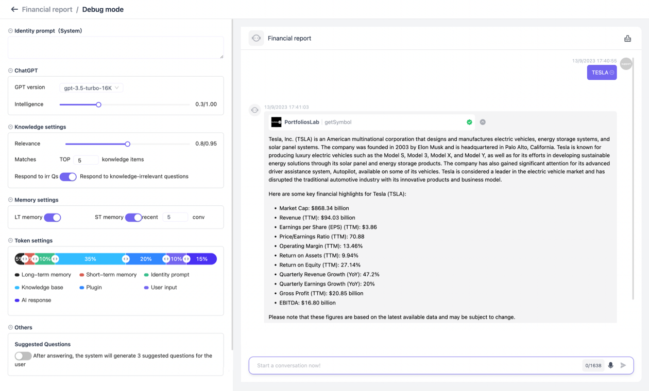Click the 13/9/2023 17:41:03 timestamp
Image resolution: width=649 pixels, height=391 pixels.
click(x=286, y=108)
